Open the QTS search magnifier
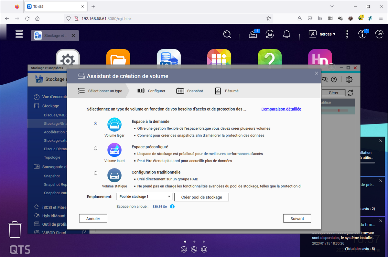The image size is (388, 257). point(227,34)
